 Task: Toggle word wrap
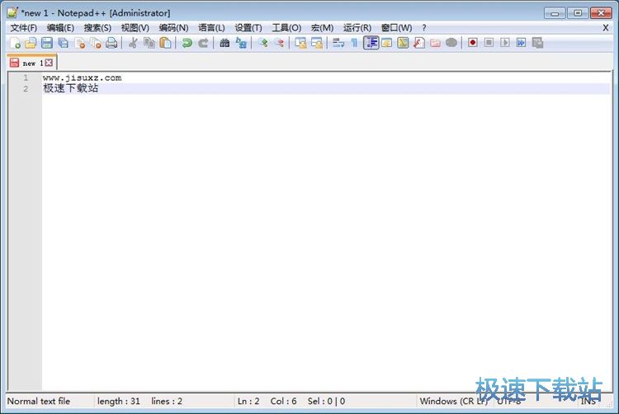(x=338, y=43)
